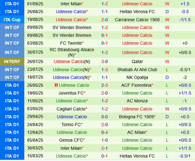Open the AC Monza team page
The height and width of the screenshot is (161, 195).
coord(137,101)
